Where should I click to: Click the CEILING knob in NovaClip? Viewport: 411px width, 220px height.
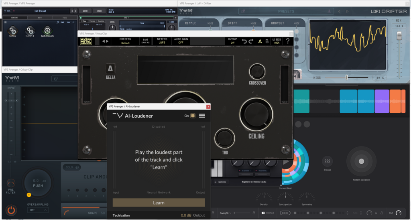256,114
